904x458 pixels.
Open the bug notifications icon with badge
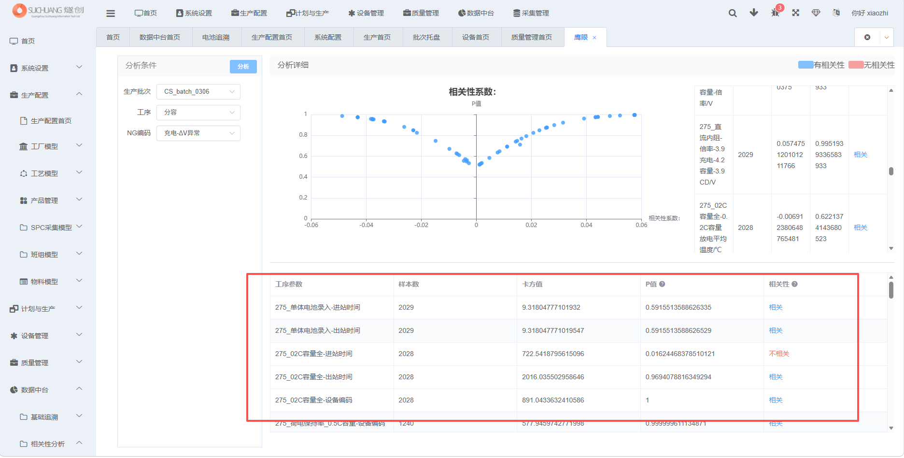[776, 13]
